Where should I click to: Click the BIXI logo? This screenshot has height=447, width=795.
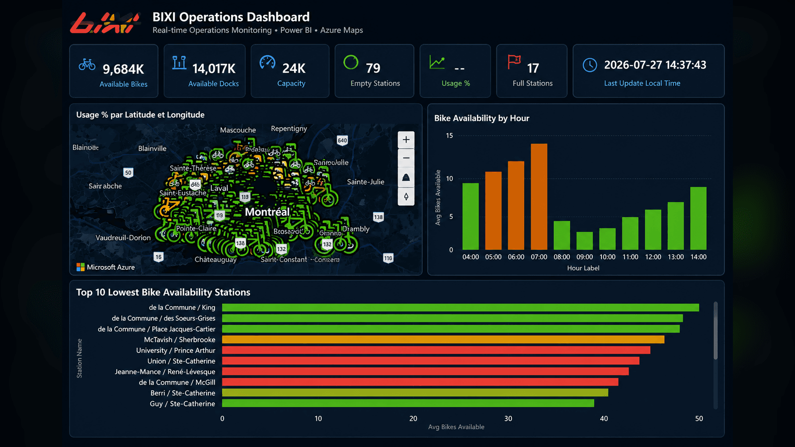click(x=105, y=23)
